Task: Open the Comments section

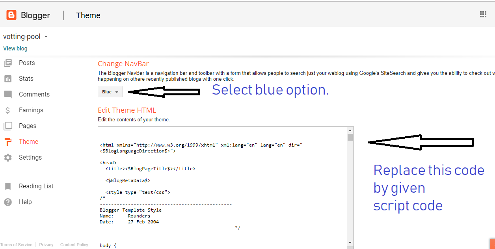Action: click(34, 94)
